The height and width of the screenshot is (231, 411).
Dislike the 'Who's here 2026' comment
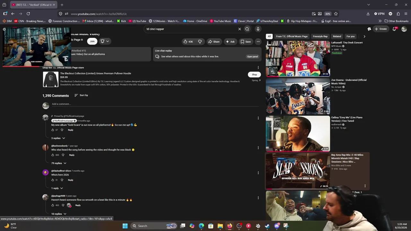pos(62,180)
